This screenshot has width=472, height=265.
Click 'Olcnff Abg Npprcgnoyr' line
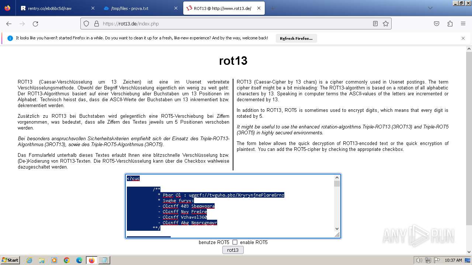pyautogui.click(x=190, y=223)
